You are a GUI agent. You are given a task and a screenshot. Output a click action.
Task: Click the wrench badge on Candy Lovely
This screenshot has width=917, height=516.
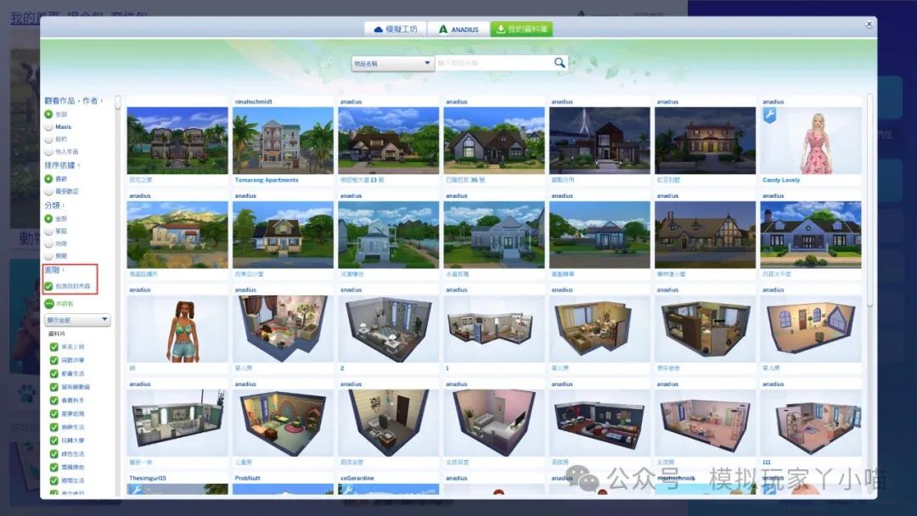(769, 115)
